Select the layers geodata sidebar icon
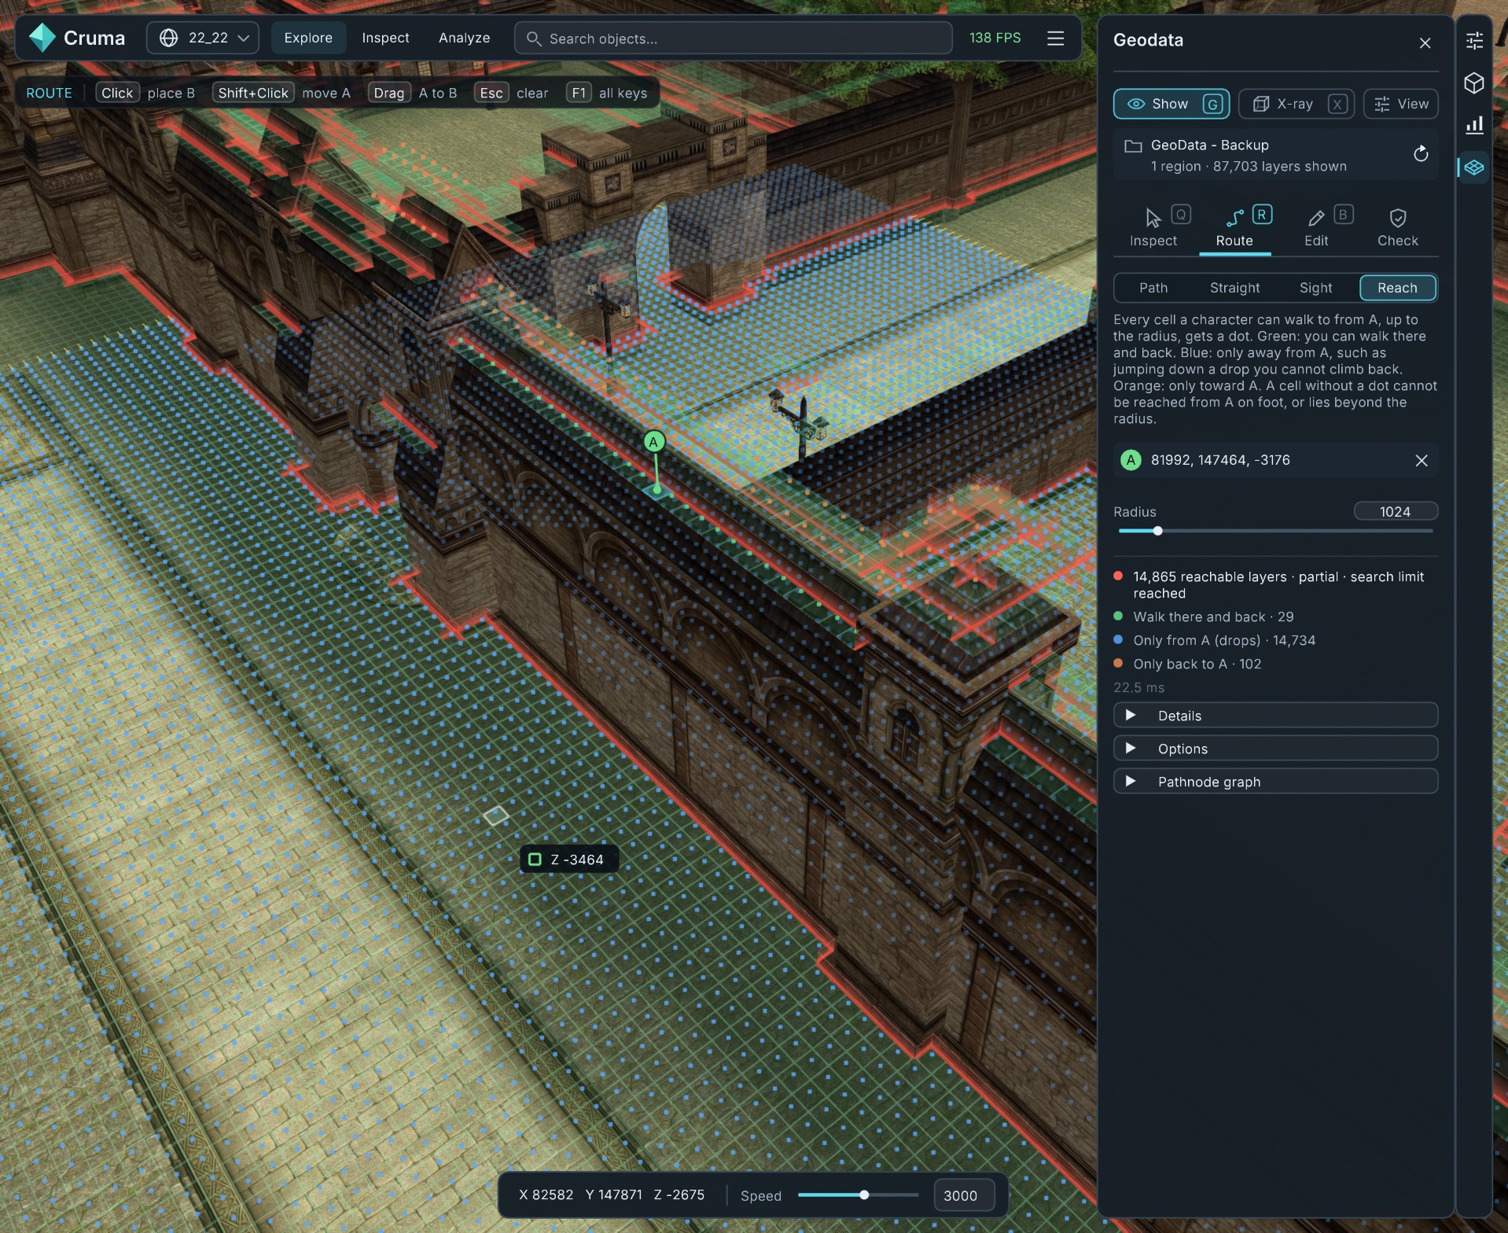The height and width of the screenshot is (1233, 1508). 1474,167
